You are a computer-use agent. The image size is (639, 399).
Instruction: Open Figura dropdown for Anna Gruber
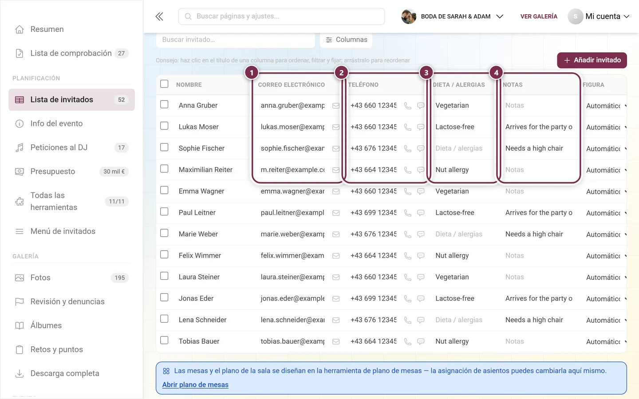click(606, 106)
